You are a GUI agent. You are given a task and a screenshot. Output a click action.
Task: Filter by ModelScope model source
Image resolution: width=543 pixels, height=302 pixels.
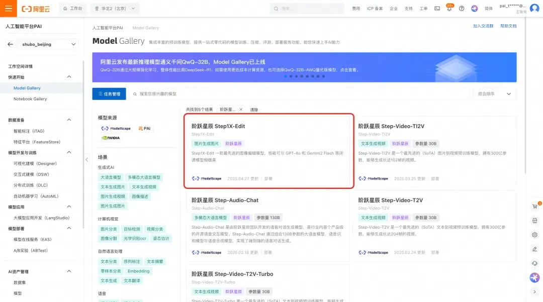pos(116,128)
